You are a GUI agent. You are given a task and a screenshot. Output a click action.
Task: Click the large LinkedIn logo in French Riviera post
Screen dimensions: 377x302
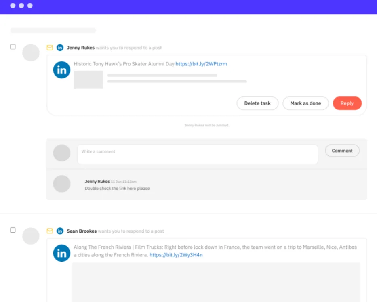click(x=62, y=253)
